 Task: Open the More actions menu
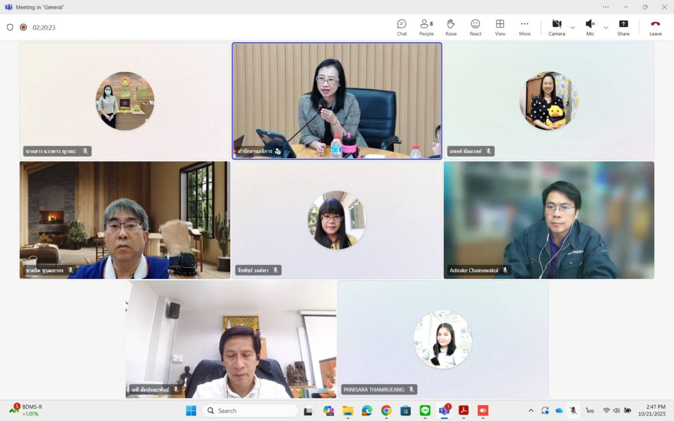pos(525,27)
